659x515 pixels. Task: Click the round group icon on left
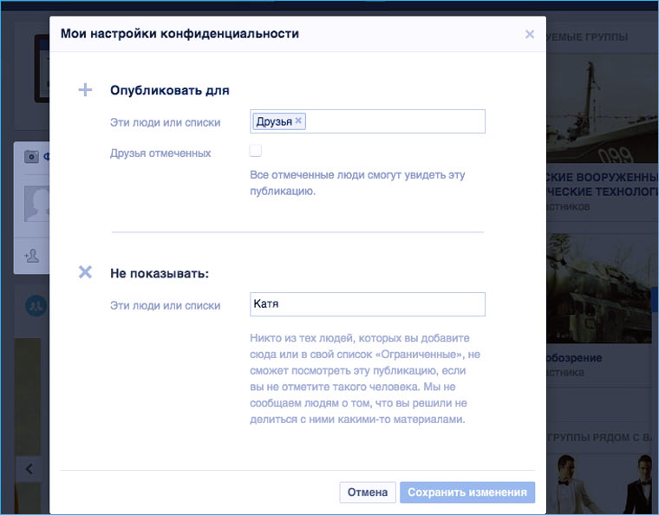point(36,305)
